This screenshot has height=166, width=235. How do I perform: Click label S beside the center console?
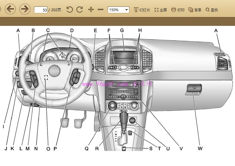coord(151,149)
